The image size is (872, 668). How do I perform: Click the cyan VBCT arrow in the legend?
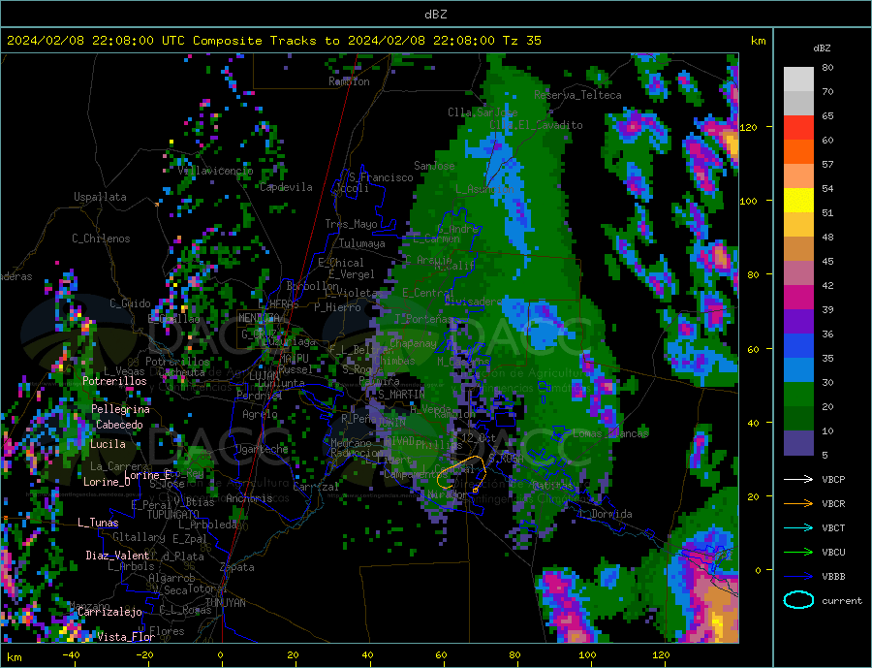(798, 527)
